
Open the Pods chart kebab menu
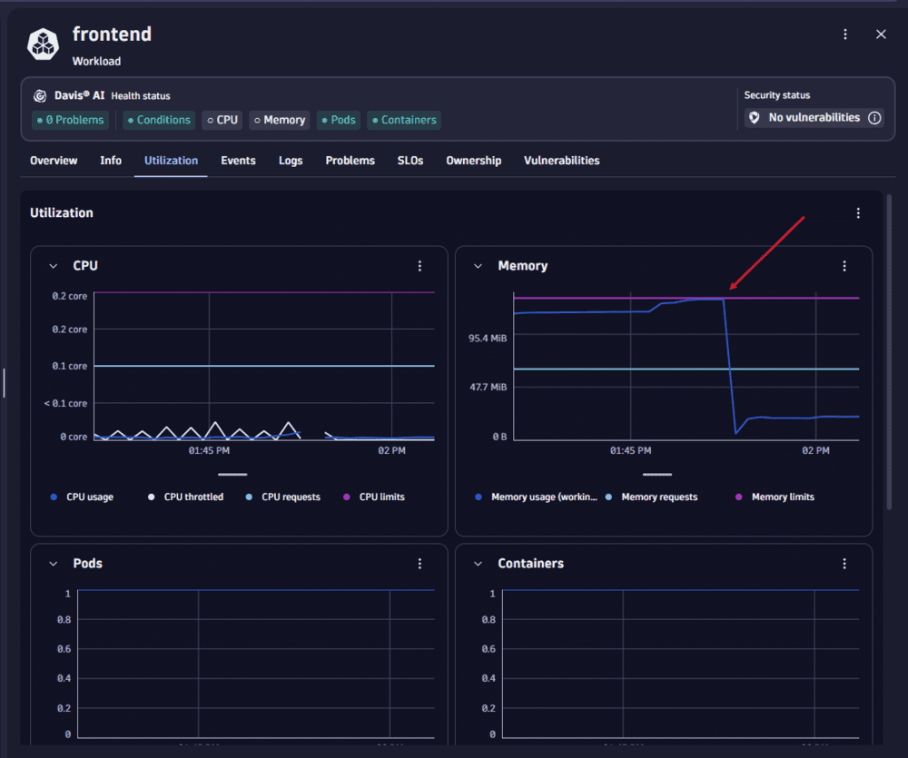click(x=419, y=564)
